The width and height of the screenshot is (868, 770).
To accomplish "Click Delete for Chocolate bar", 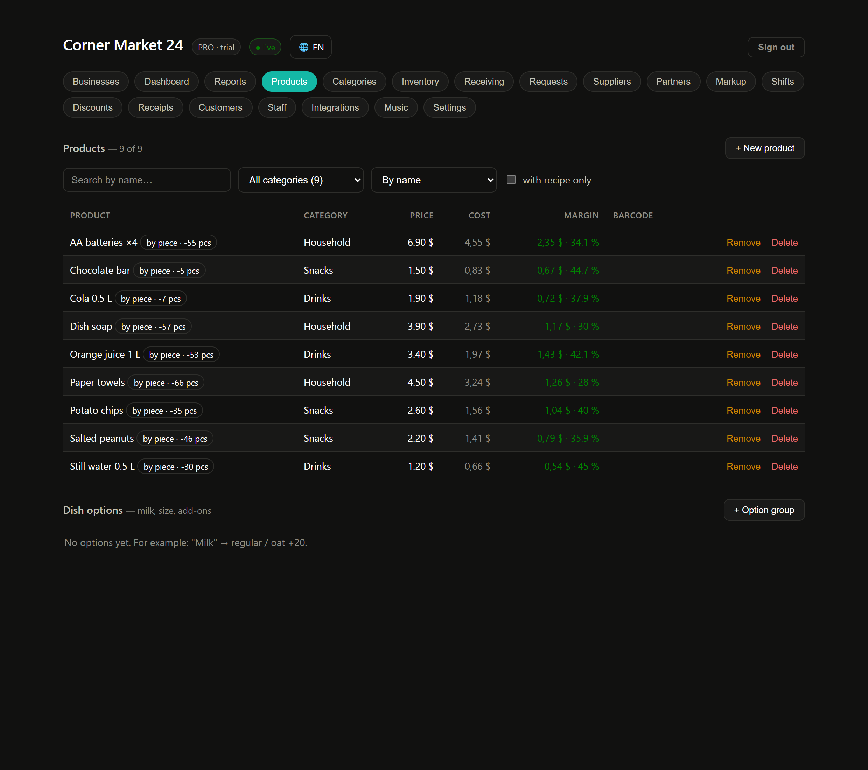I will [x=784, y=271].
